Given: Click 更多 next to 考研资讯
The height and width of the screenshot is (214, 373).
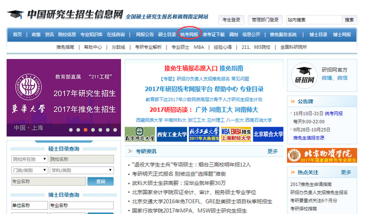Looking at the screenshot, I should click(273, 151).
